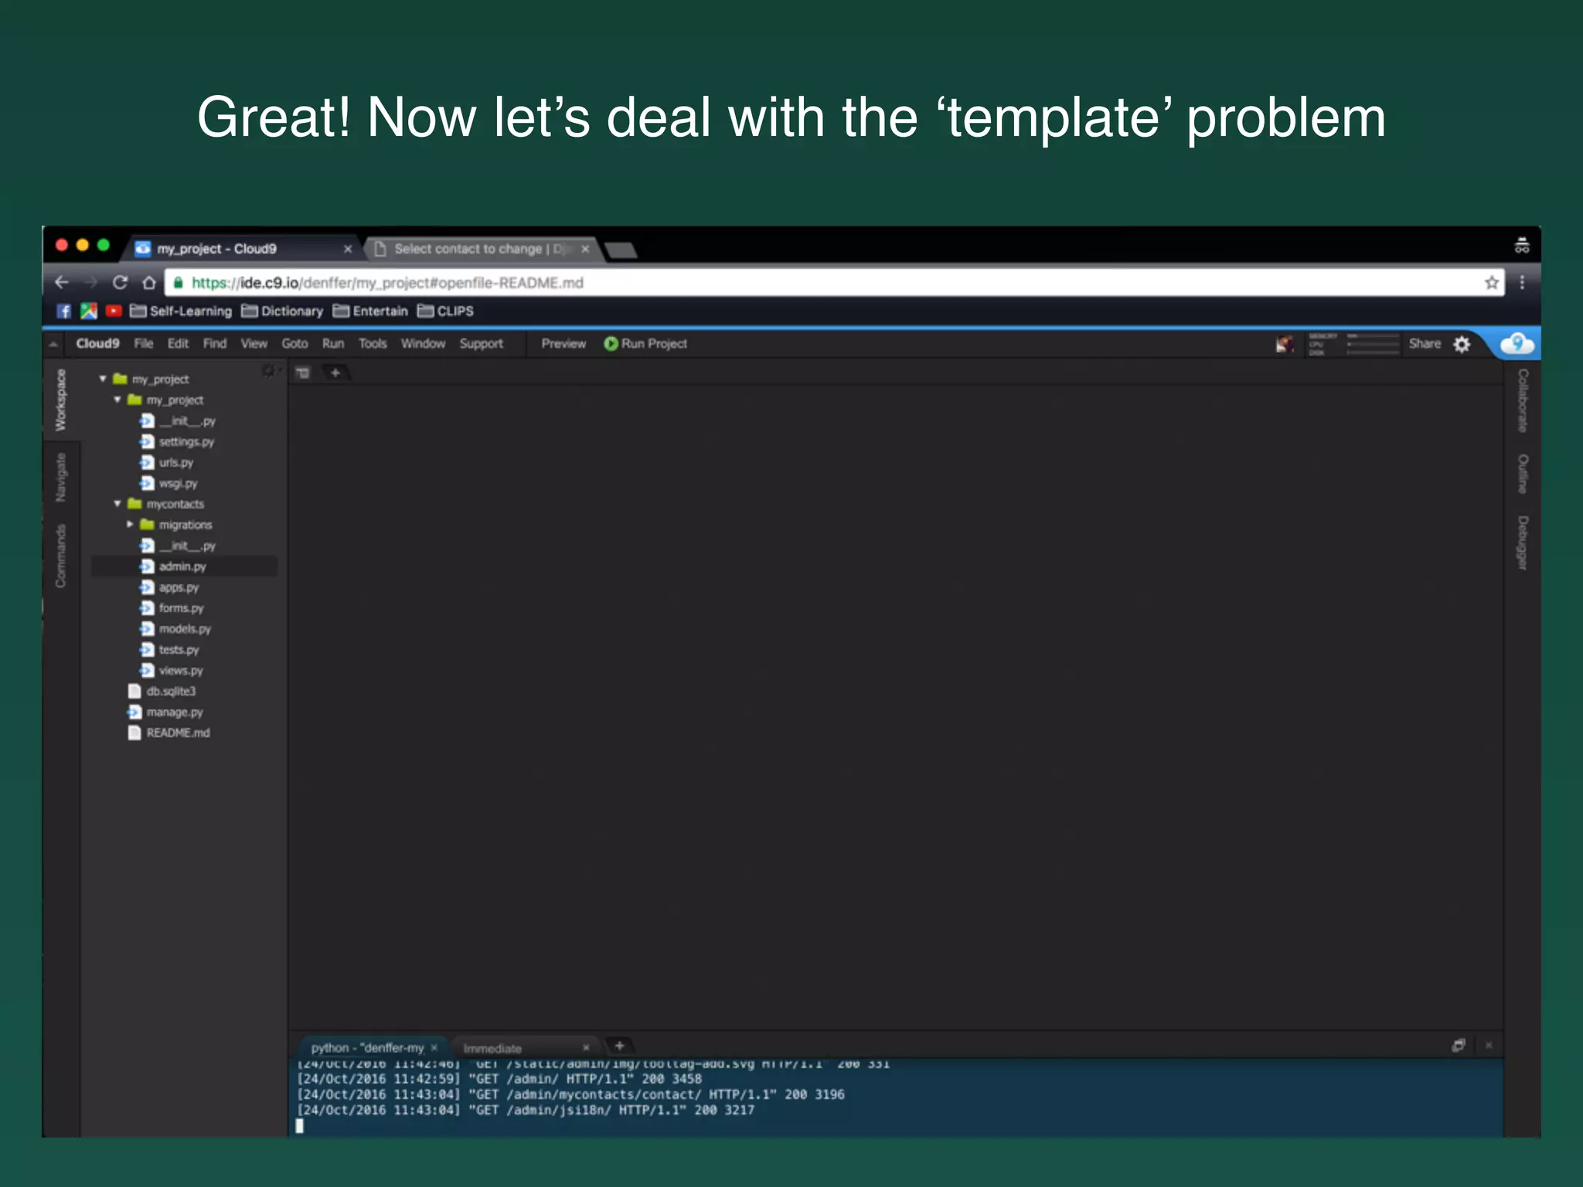Collapse the mycontacts folder
The image size is (1583, 1187).
[117, 503]
